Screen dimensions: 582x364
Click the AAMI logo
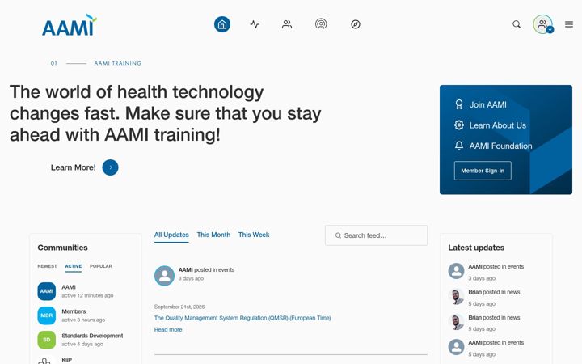pos(70,25)
